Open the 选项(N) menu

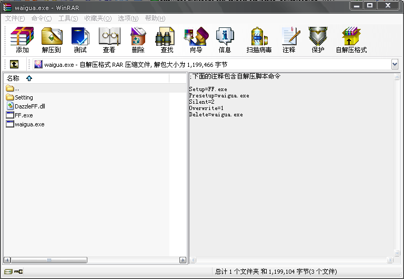[128, 18]
